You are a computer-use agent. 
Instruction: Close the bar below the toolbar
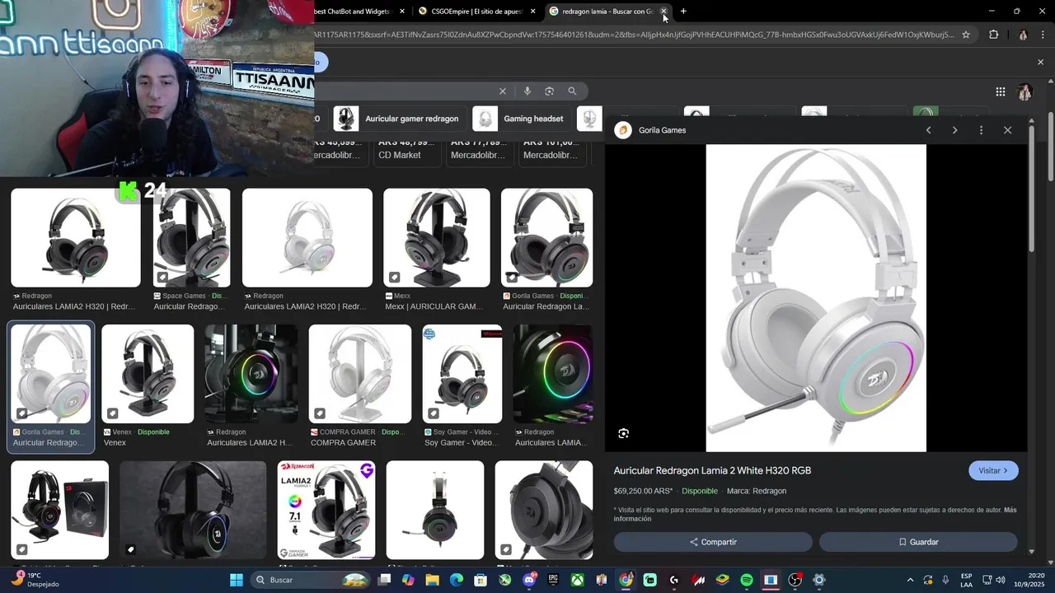tap(1040, 62)
